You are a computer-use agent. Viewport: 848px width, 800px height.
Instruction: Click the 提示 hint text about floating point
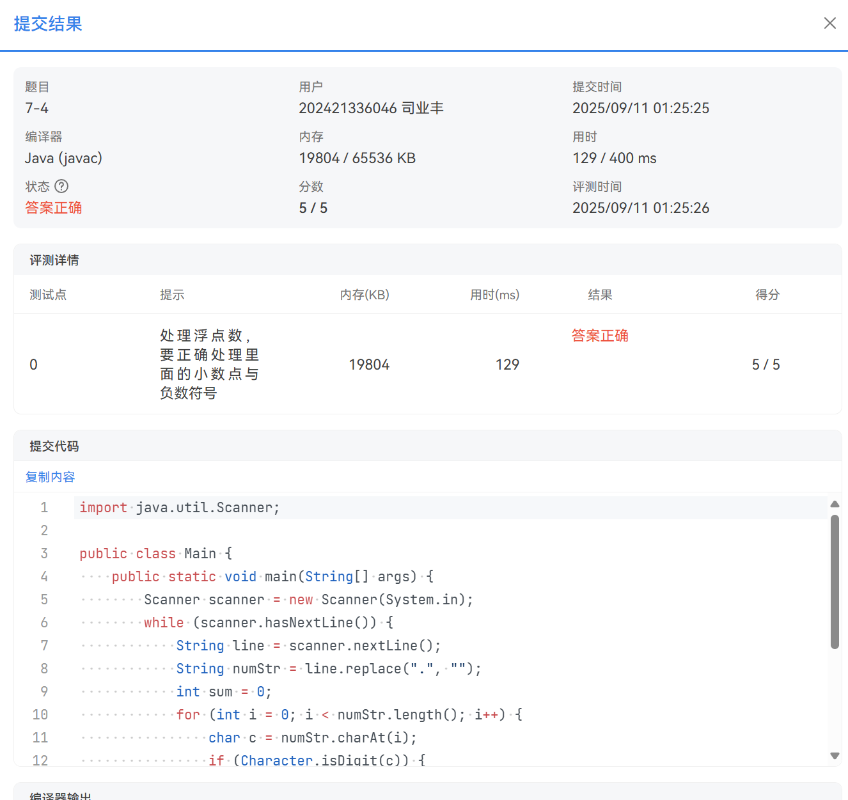209,364
